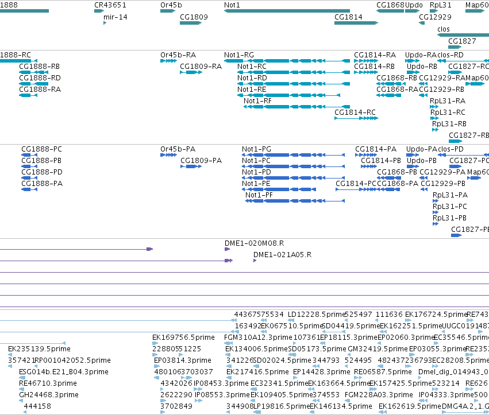The height and width of the screenshot is (415, 489).
Task: Click the CG1814 gene arrow
Action: click(356, 23)
